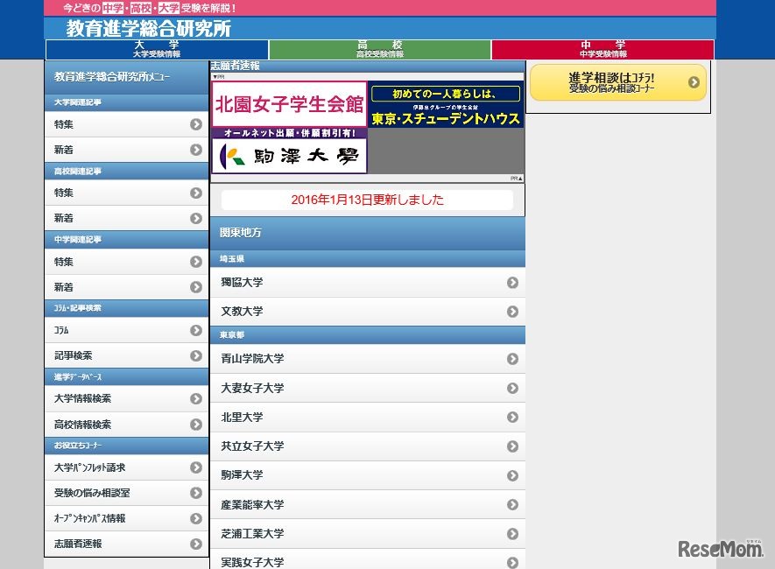Click the 北園女子学生会館 advertisement
Image resolution: width=775 pixels, height=569 pixels.
(x=290, y=103)
